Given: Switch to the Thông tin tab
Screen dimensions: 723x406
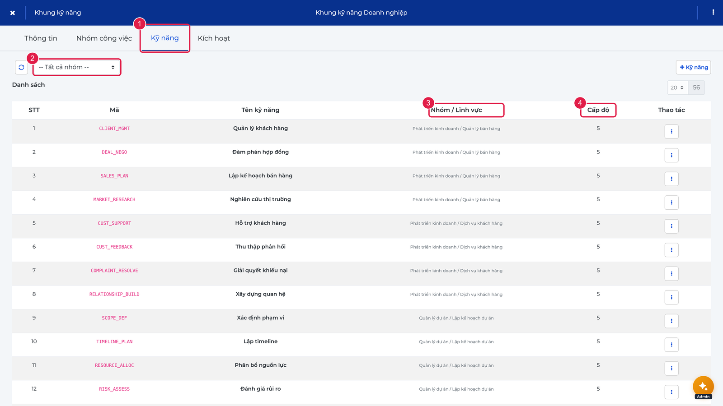Looking at the screenshot, I should 41,38.
